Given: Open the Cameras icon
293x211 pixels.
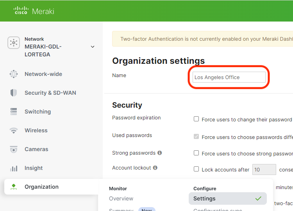Looking at the screenshot, I should tap(14, 149).
